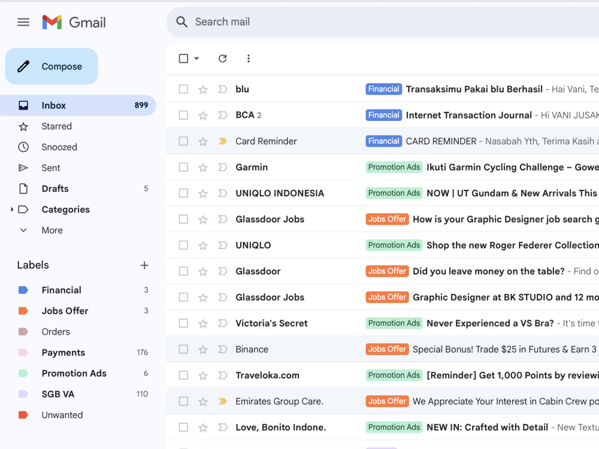Select the Binance email checkbox

183,349
